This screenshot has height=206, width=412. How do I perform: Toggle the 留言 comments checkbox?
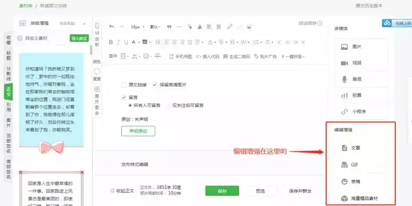point(124,97)
